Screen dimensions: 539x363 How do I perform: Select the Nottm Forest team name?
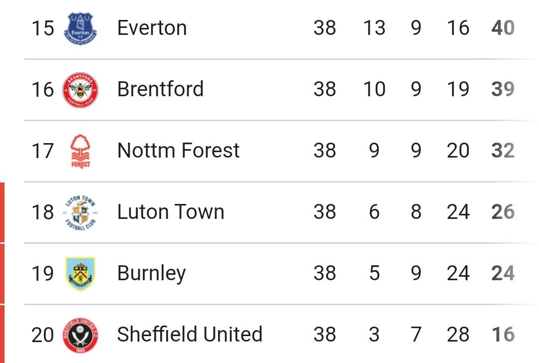[178, 151]
